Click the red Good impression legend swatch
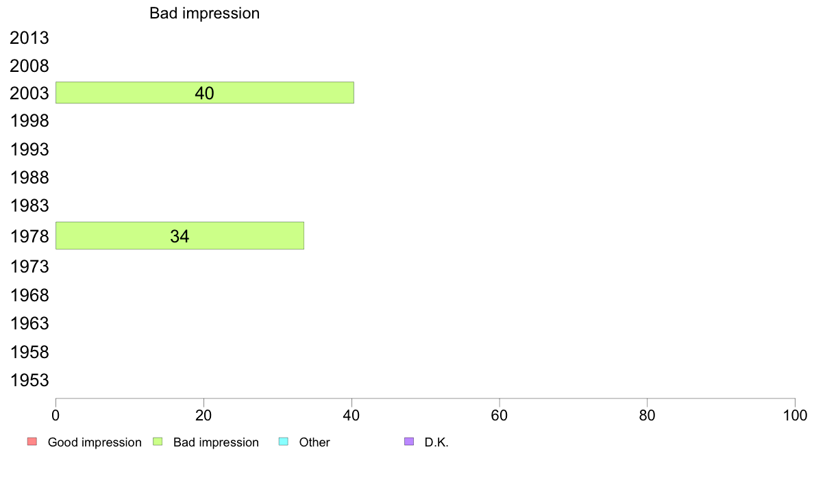The height and width of the screenshot is (504, 814). click(32, 442)
